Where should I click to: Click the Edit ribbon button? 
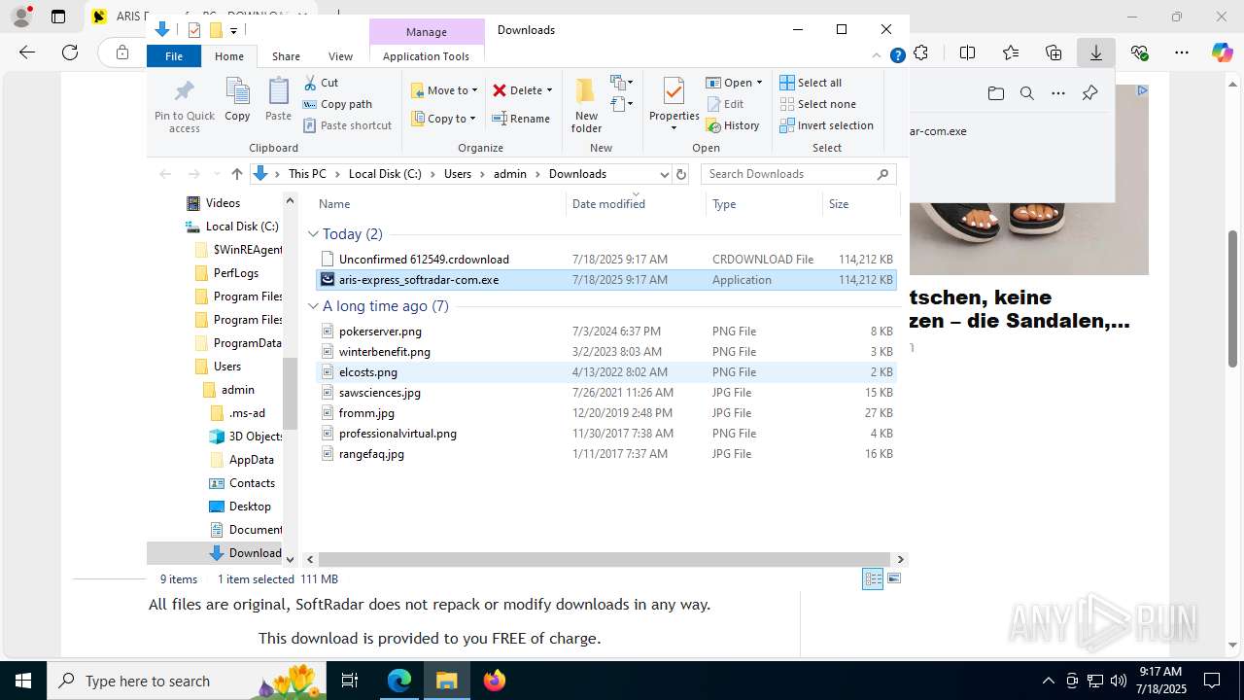726,104
